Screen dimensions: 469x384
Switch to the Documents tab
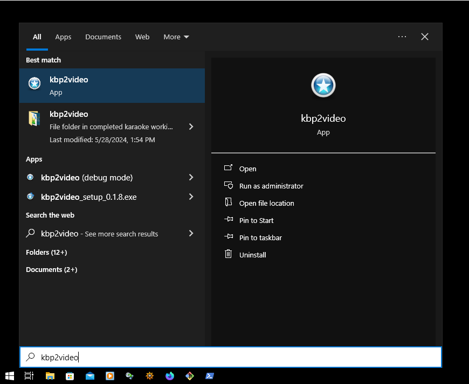coord(103,37)
